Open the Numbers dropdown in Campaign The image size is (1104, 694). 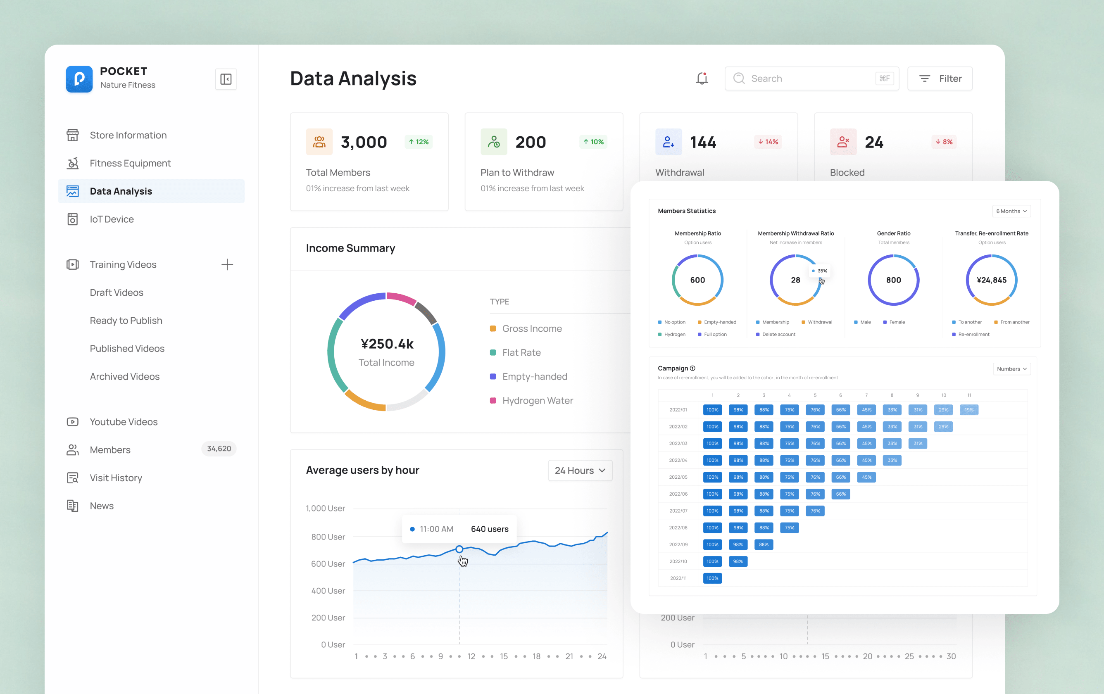1012,368
